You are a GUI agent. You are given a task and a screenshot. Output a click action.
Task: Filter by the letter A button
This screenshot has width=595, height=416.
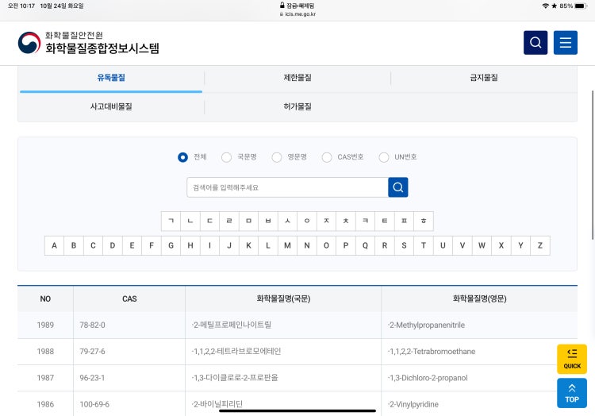pos(55,245)
